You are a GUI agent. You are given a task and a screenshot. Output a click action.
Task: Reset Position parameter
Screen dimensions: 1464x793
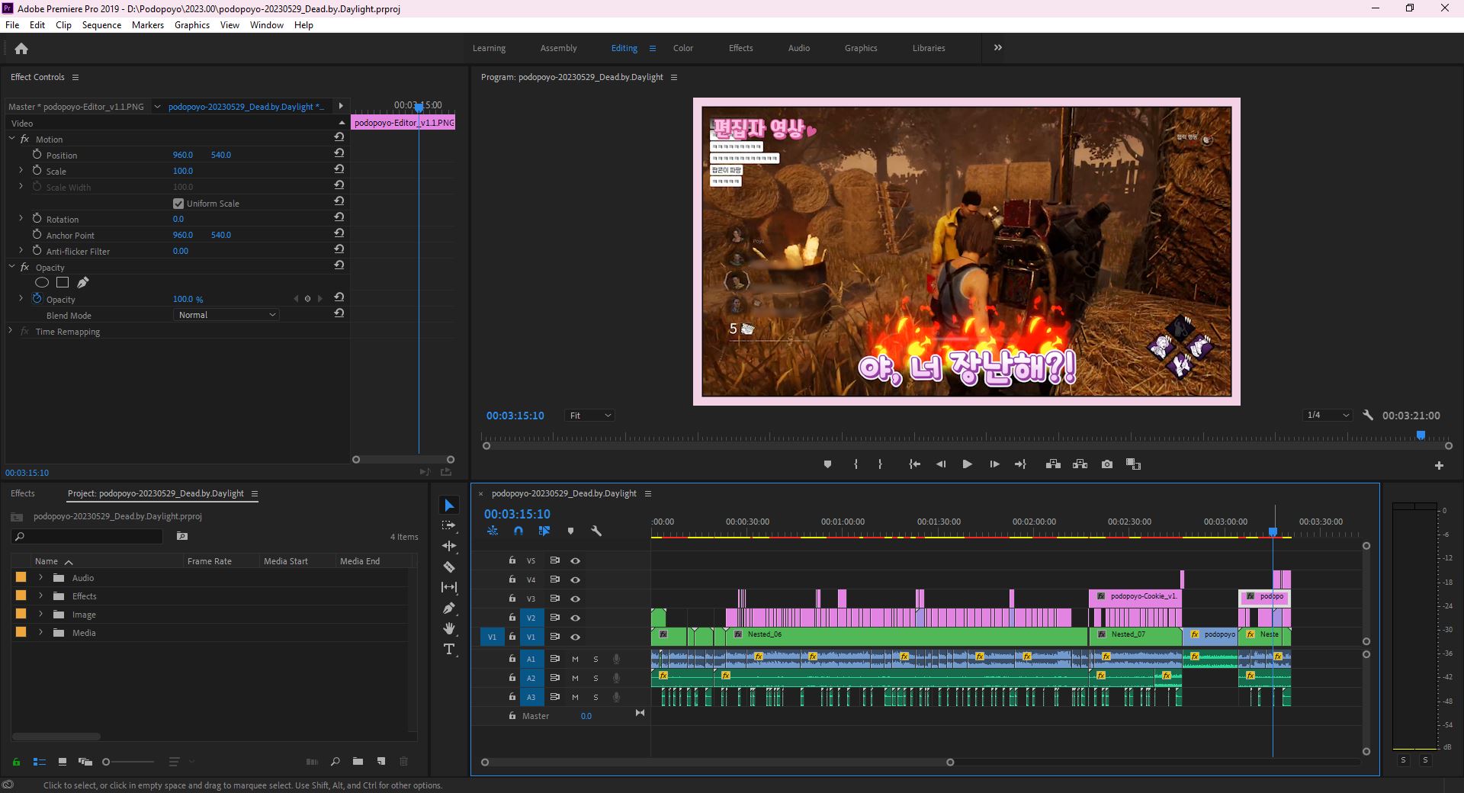[x=339, y=153]
